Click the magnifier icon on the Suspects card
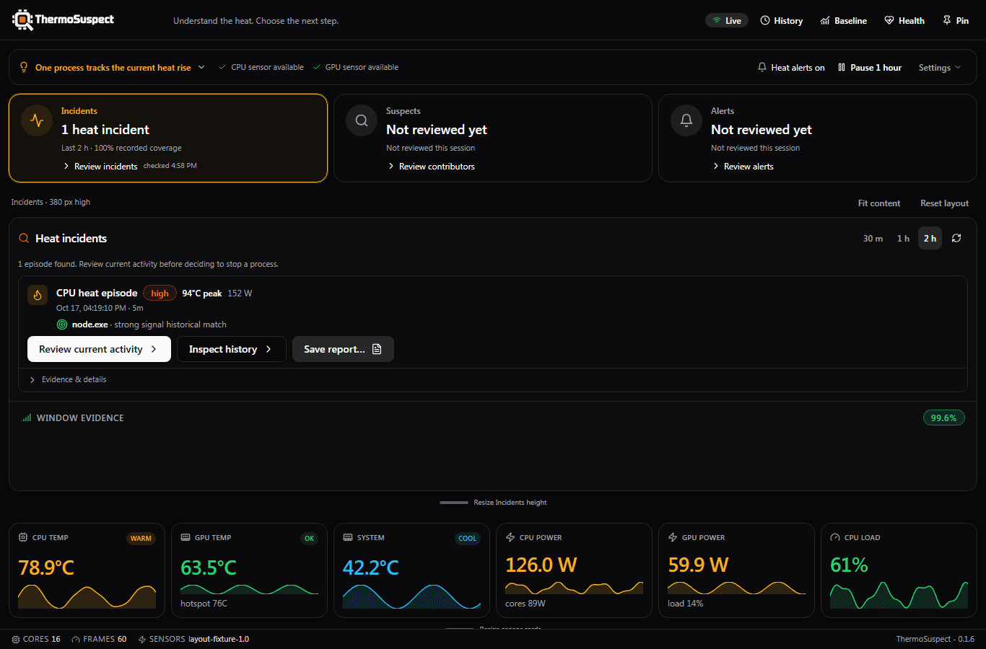The image size is (986, 649). coord(362,120)
